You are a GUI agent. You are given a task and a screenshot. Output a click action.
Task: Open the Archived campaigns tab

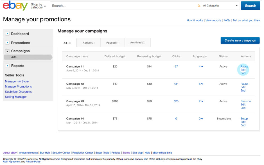point(137,43)
